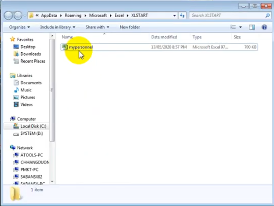Image resolution: width=274 pixels, height=206 pixels.
Task: Sort files by the Size column
Action: (237, 37)
